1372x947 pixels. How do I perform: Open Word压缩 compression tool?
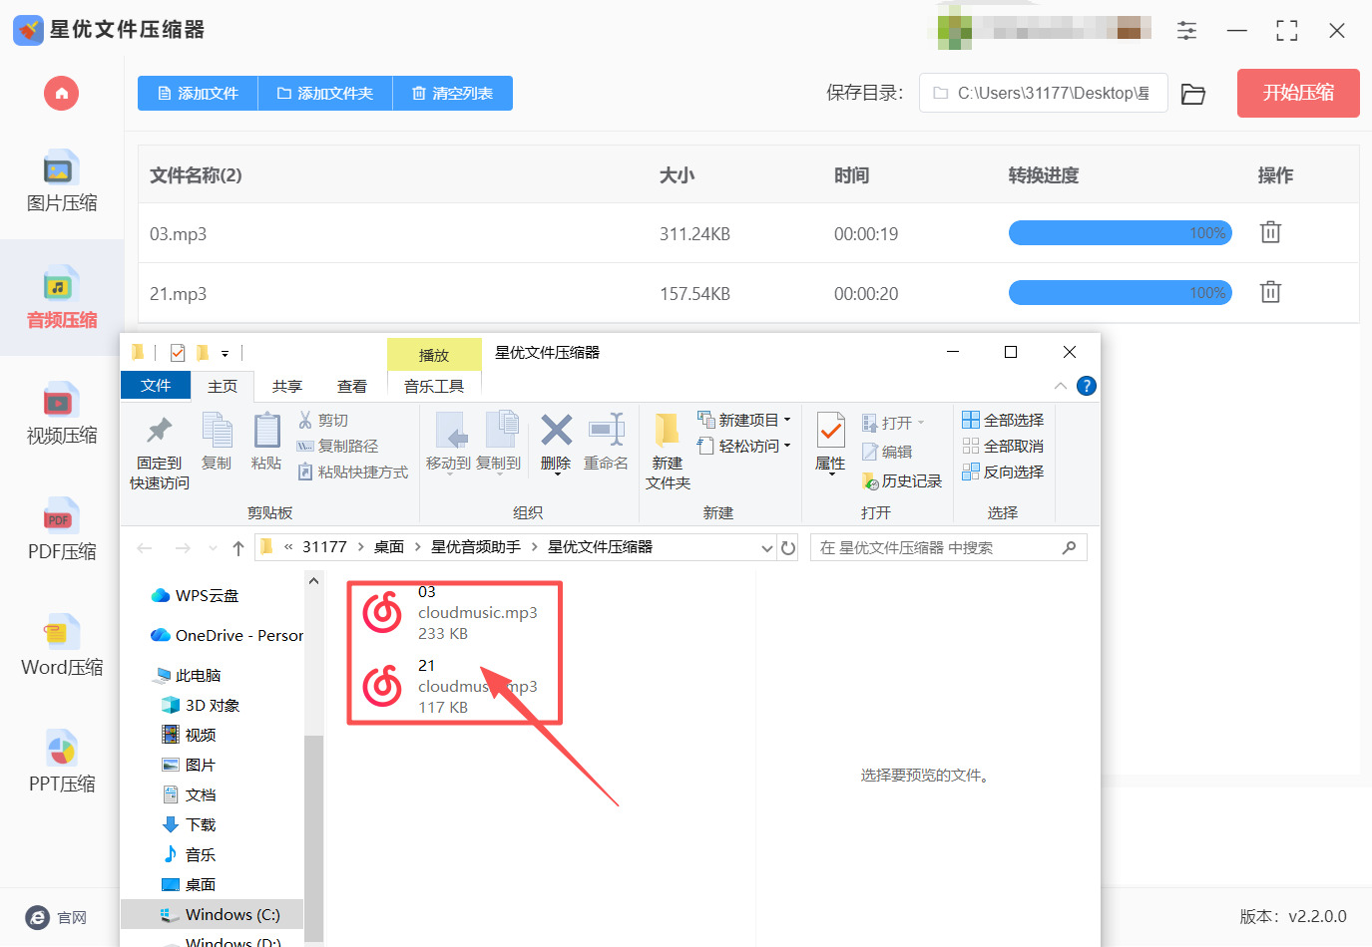(x=62, y=646)
